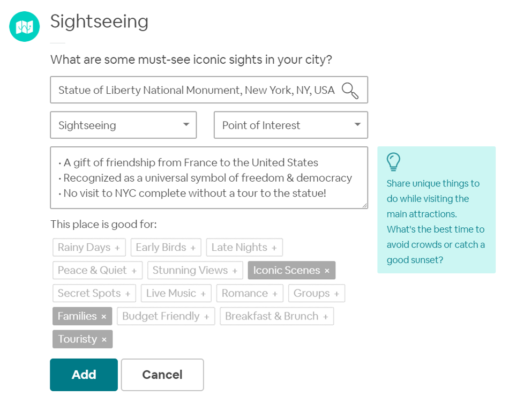Toggle the Secret Spots tag
This screenshot has width=509, height=410.
coord(94,293)
